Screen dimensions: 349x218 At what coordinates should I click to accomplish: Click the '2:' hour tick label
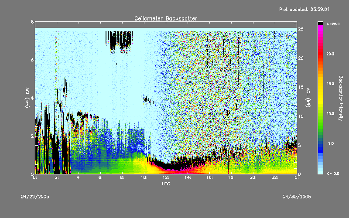[57, 177]
